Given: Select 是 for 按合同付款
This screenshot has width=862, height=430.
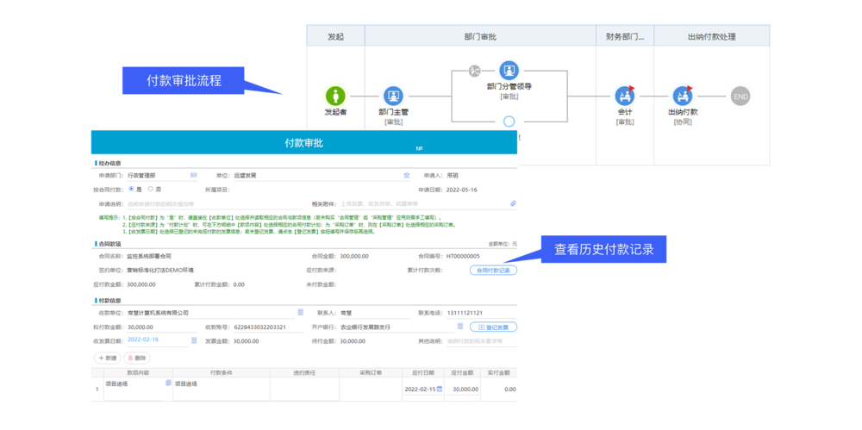Looking at the screenshot, I should 131,189.
